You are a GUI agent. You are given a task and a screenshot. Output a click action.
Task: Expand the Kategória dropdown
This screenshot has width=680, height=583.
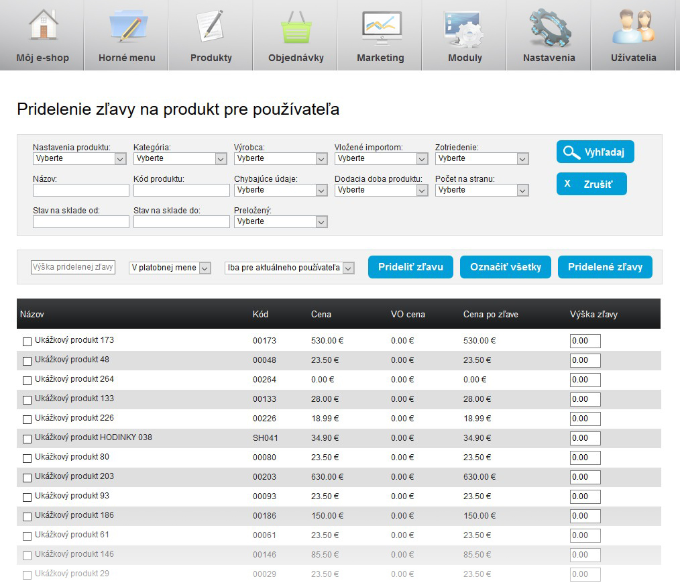pos(180,159)
